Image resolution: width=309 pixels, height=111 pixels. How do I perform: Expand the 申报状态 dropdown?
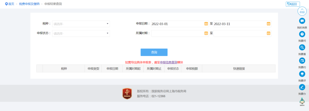[81, 33]
